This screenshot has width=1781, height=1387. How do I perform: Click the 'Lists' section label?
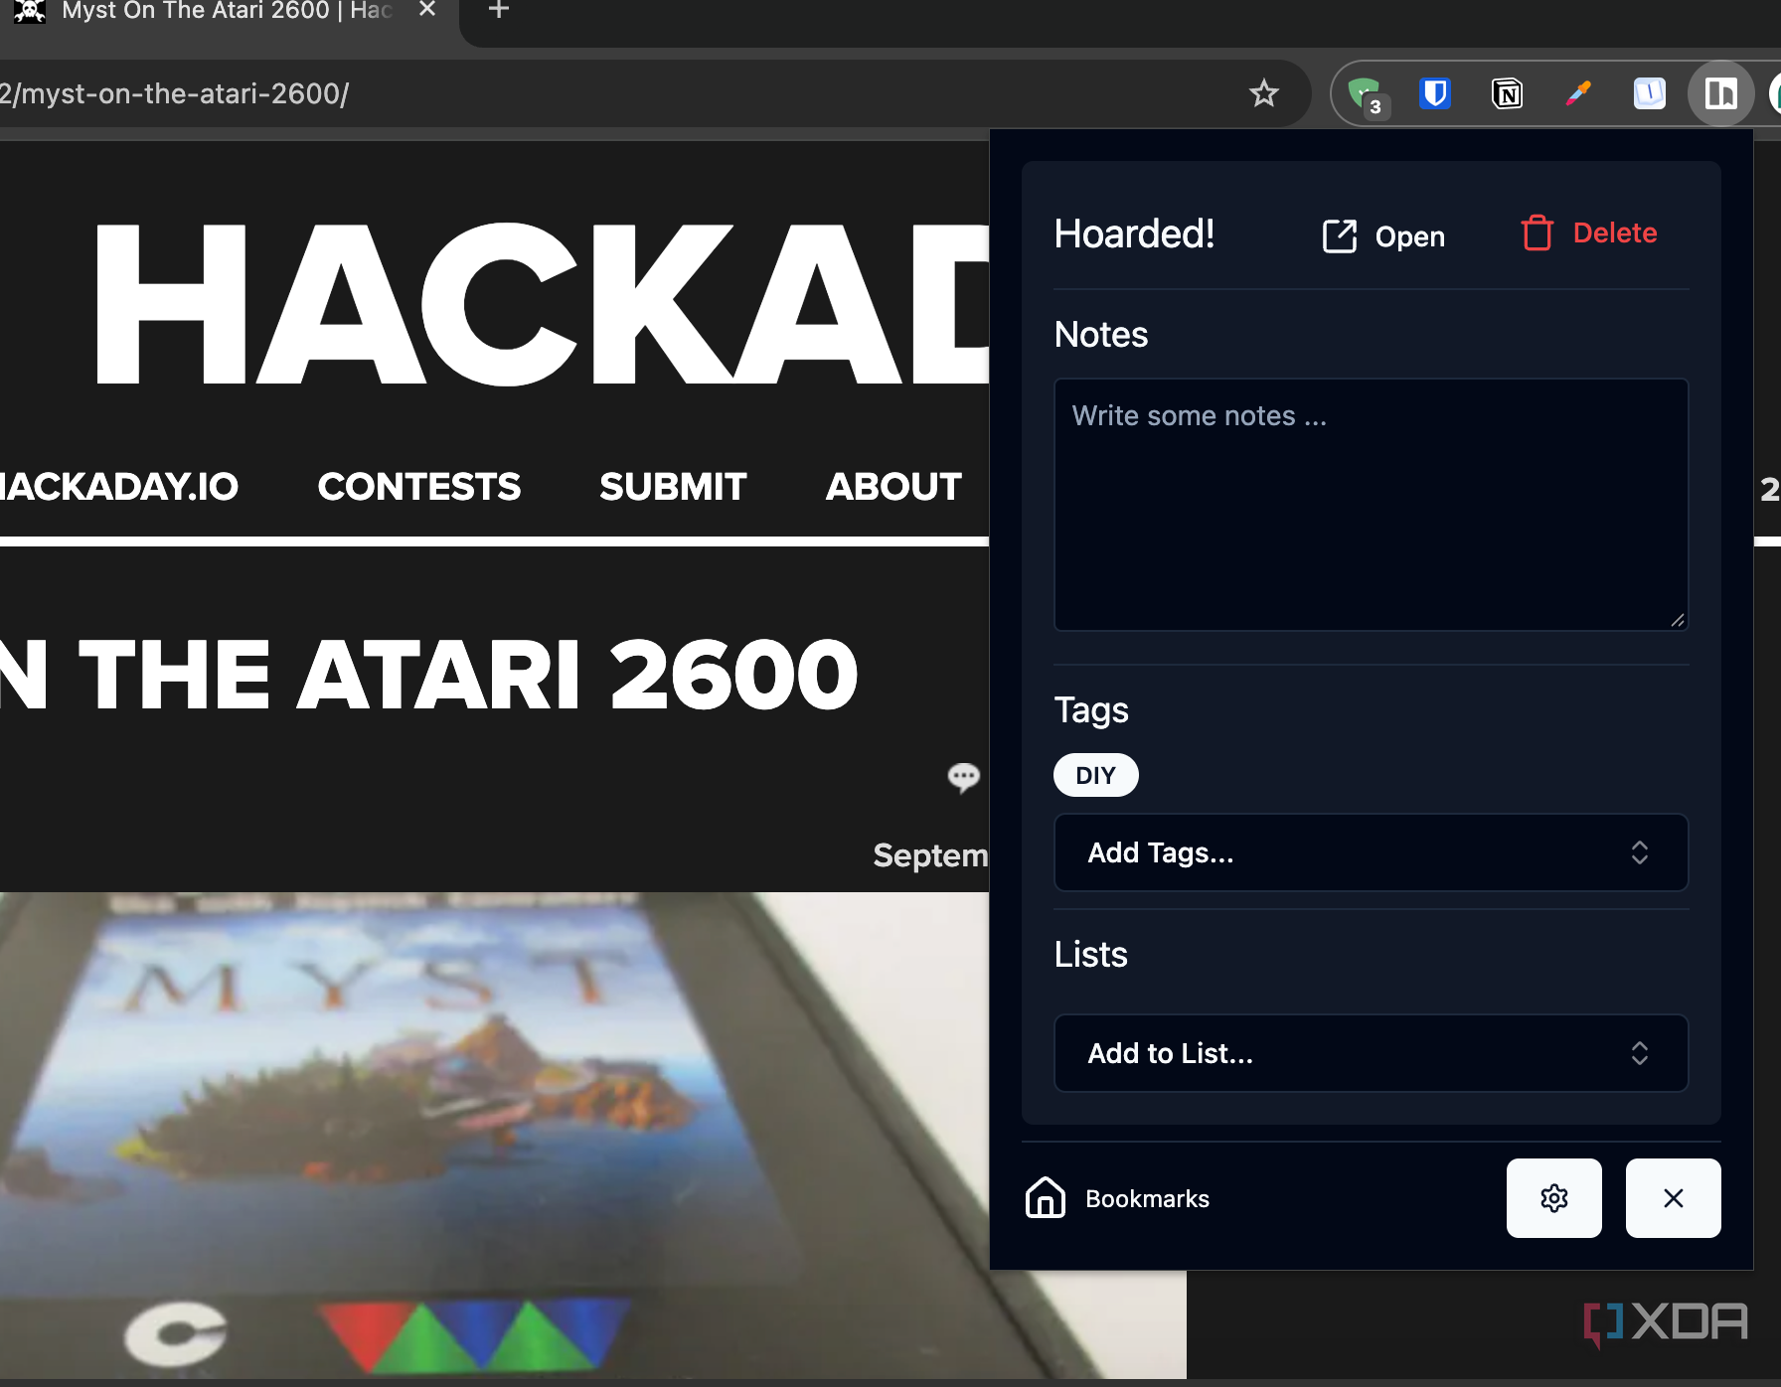pyautogui.click(x=1091, y=955)
